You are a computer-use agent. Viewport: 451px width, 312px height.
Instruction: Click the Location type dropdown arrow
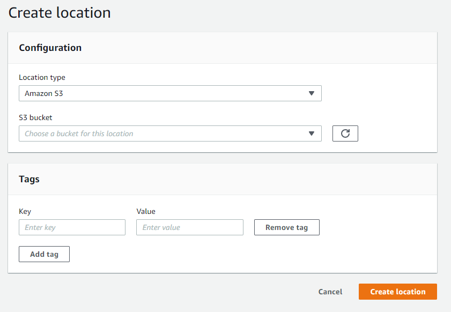[312, 93]
